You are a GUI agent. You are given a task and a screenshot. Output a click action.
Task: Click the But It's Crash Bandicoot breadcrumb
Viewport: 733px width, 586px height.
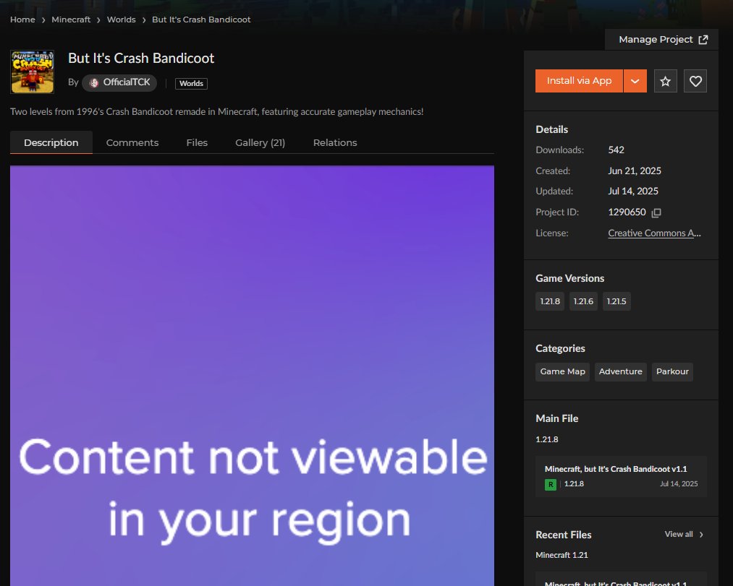(x=201, y=20)
